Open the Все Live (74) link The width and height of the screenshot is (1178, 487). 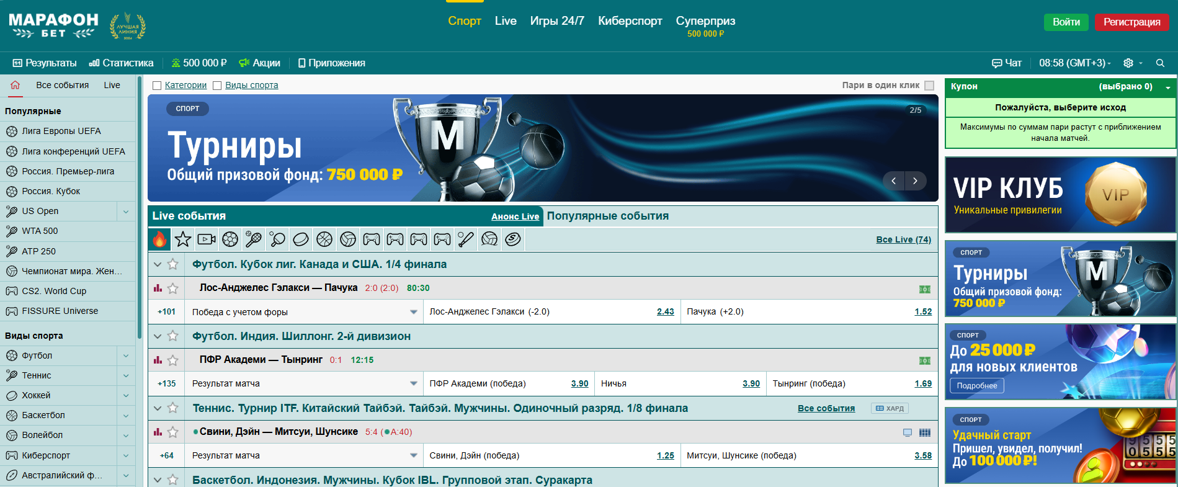pyautogui.click(x=903, y=239)
